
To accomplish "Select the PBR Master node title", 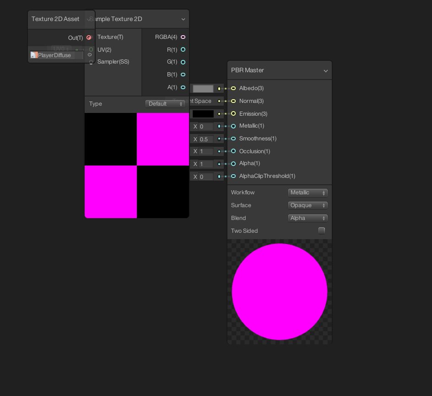I will (248, 70).
